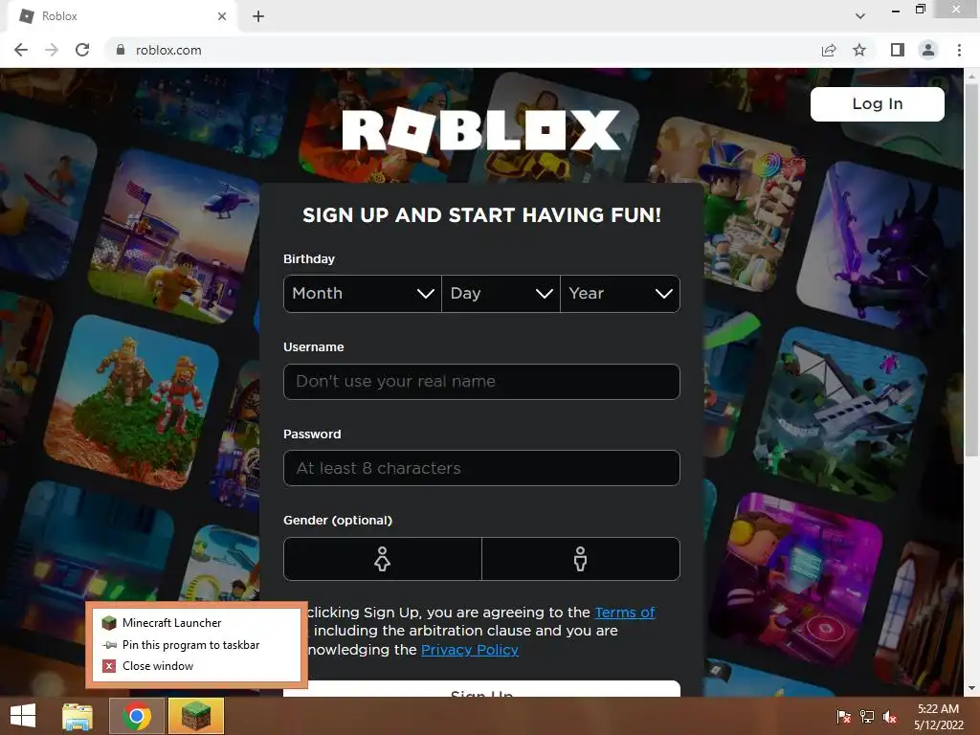Click the purple dragon game thumbnail
The width and height of the screenshot is (980, 735).
881,247
